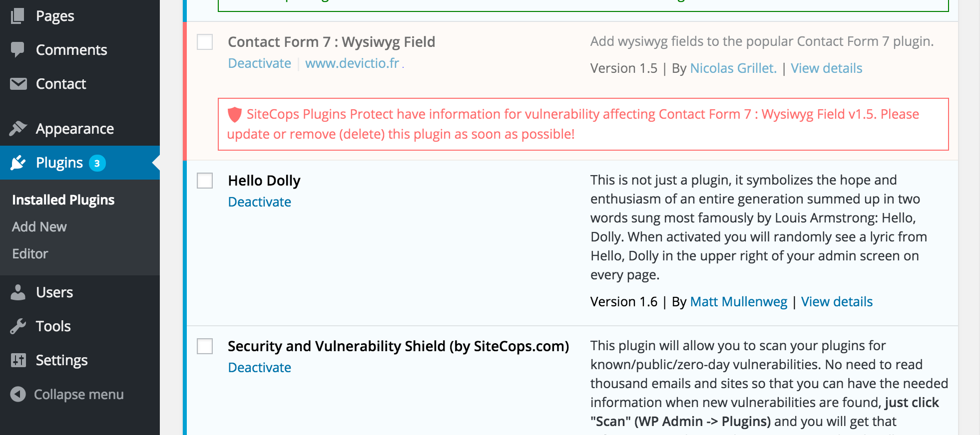Select the Hello Dolly plugin checkbox
980x435 pixels.
click(205, 181)
